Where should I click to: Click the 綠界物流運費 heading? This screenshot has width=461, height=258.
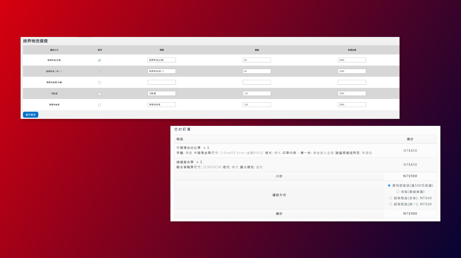36,41
